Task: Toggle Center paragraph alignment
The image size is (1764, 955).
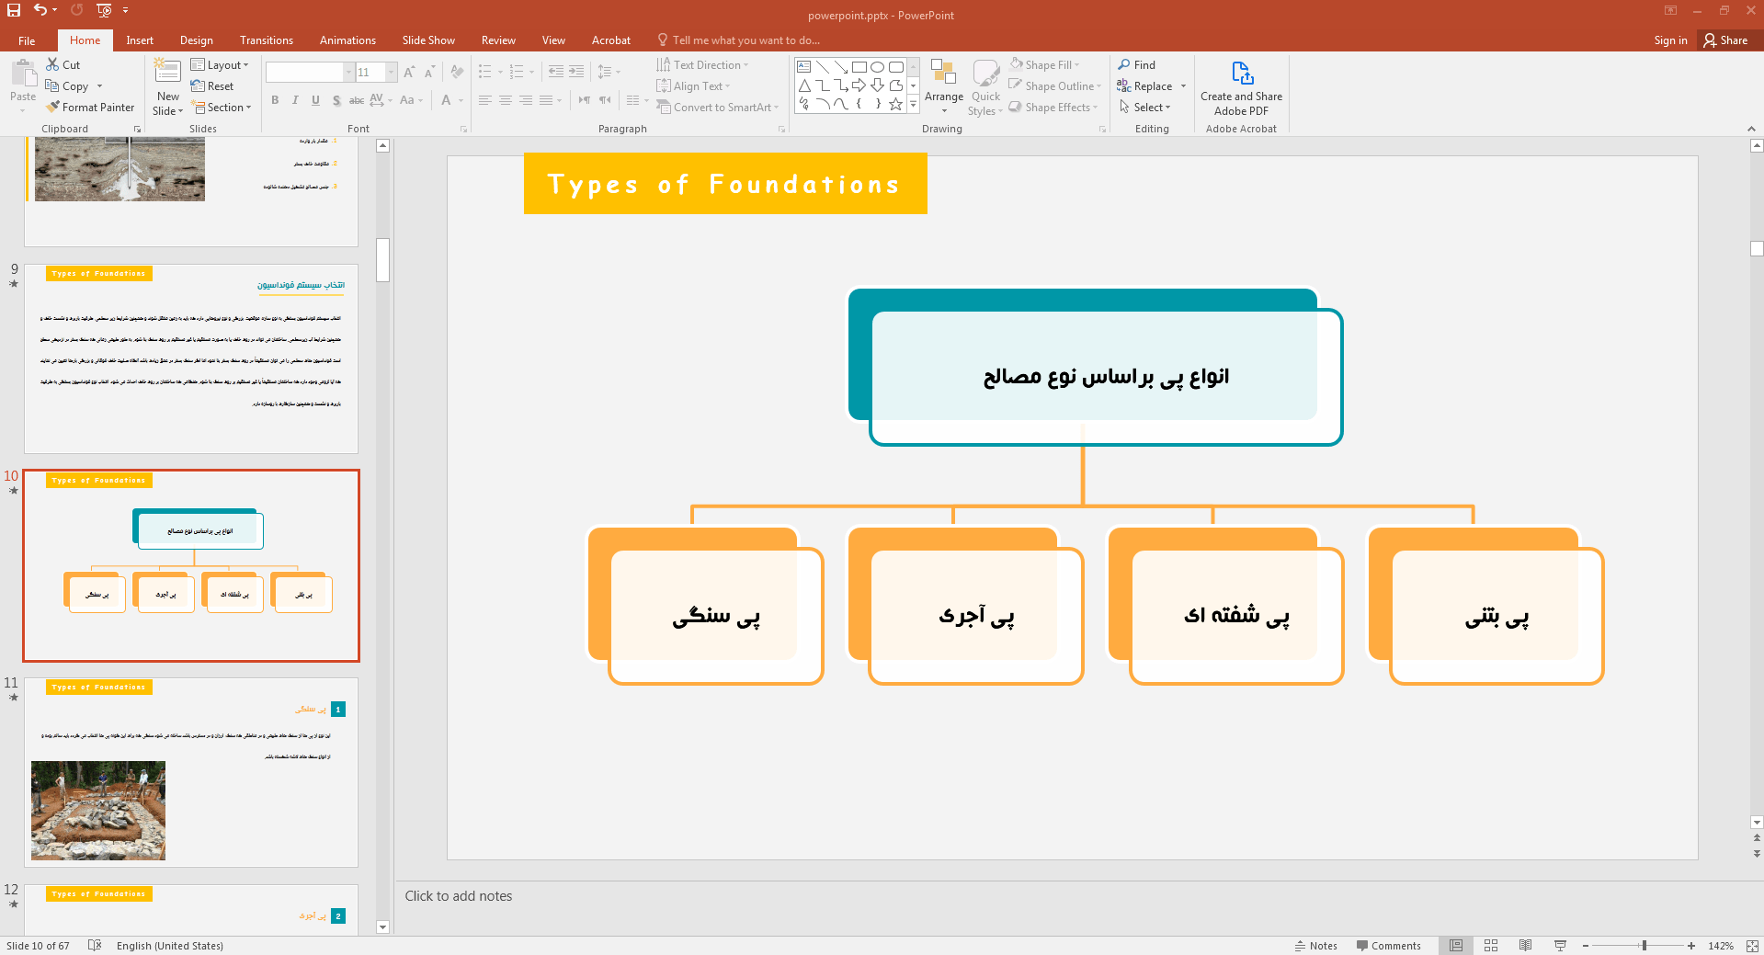Action: [506, 100]
